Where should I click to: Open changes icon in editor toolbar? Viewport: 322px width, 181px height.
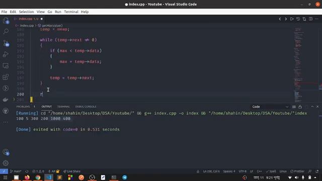pyautogui.click(x=304, y=19)
